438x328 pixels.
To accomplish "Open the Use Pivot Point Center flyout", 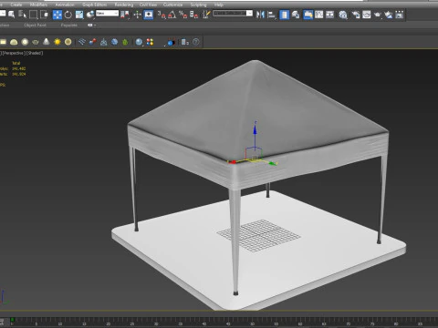I will (124, 15).
